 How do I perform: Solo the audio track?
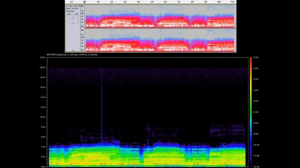coord(76,14)
